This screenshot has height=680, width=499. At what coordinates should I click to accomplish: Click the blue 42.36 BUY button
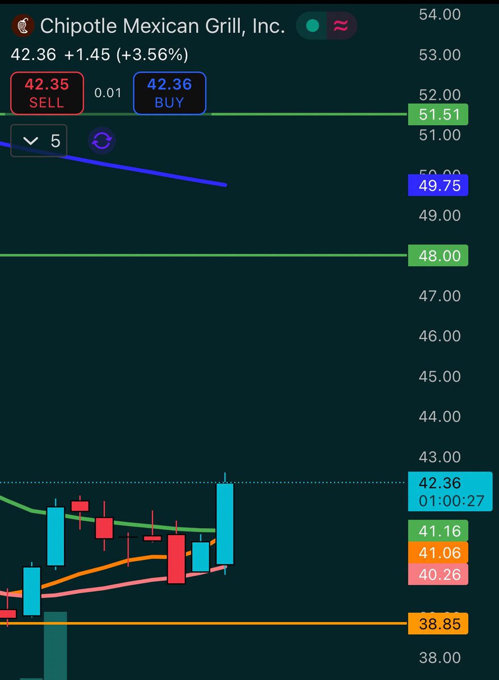(170, 93)
